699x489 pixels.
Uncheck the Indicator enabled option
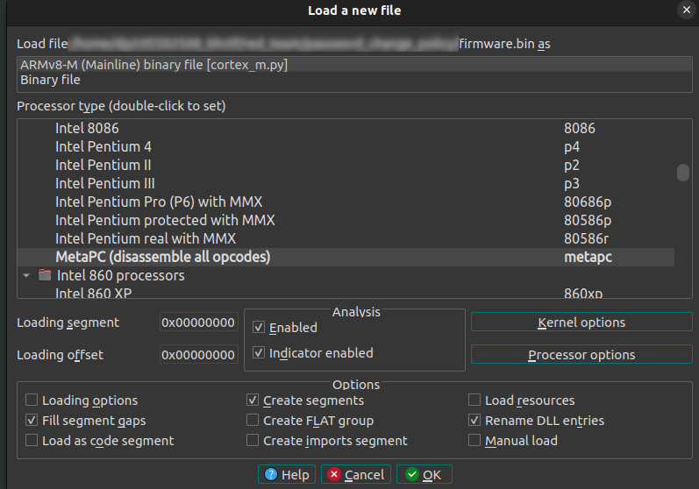tap(259, 353)
